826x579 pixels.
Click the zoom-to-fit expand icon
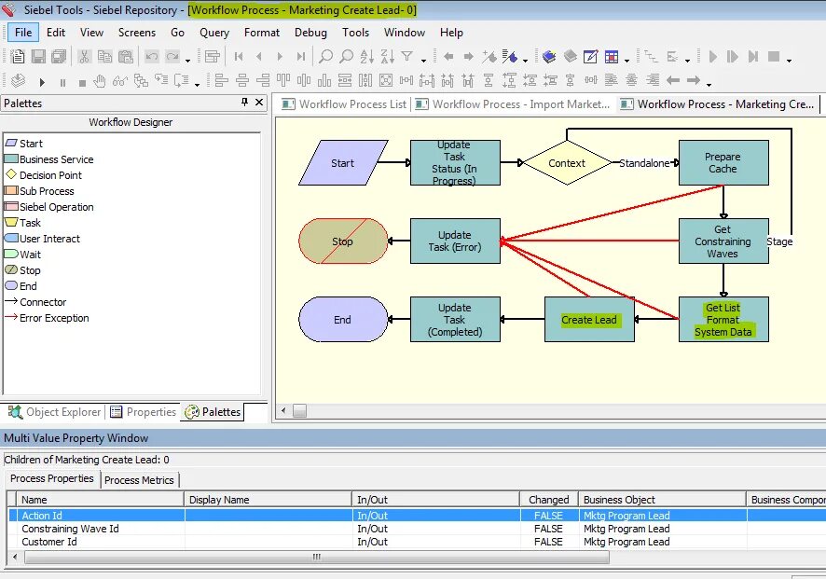pos(386,80)
